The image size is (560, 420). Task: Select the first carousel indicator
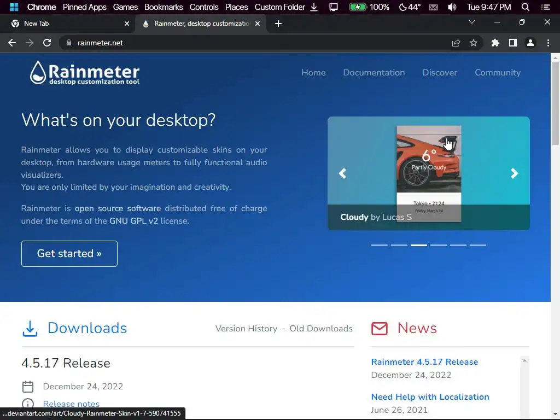click(x=380, y=246)
